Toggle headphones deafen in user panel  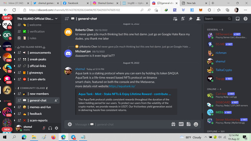pos(50,128)
